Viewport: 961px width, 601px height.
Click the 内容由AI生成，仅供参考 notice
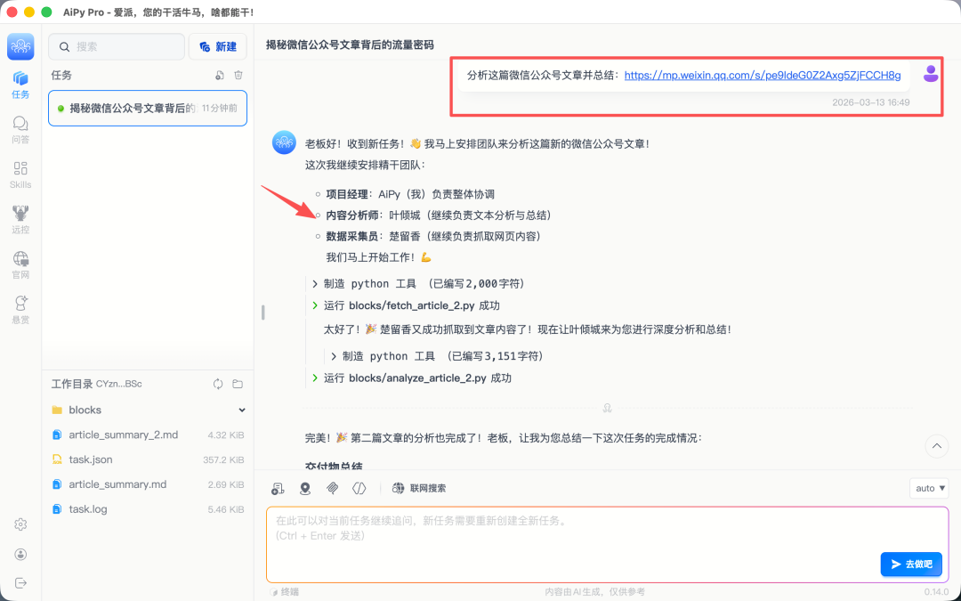(595, 592)
